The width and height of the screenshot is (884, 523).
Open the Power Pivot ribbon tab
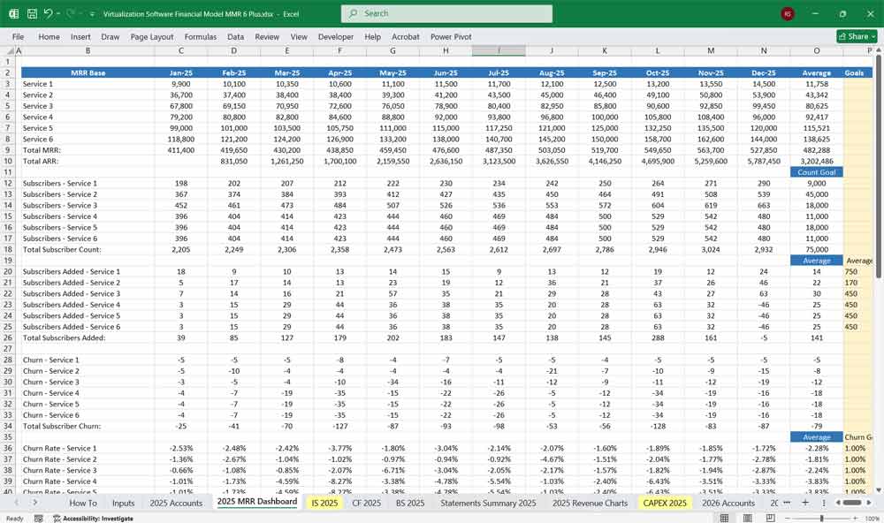[451, 36]
